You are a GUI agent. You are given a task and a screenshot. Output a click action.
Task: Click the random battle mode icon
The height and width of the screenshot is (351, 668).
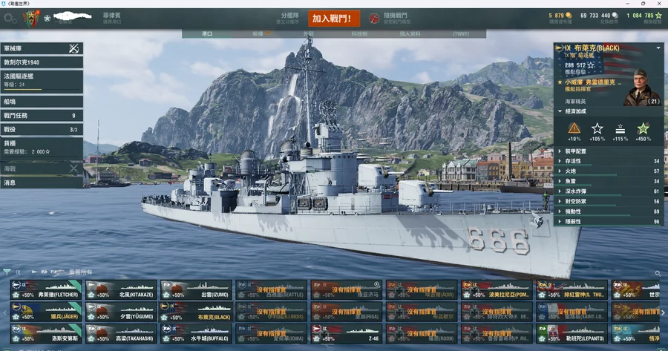(374, 19)
